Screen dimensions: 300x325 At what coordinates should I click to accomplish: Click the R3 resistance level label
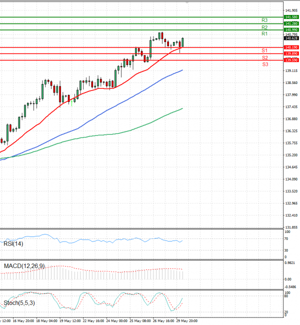264,20
